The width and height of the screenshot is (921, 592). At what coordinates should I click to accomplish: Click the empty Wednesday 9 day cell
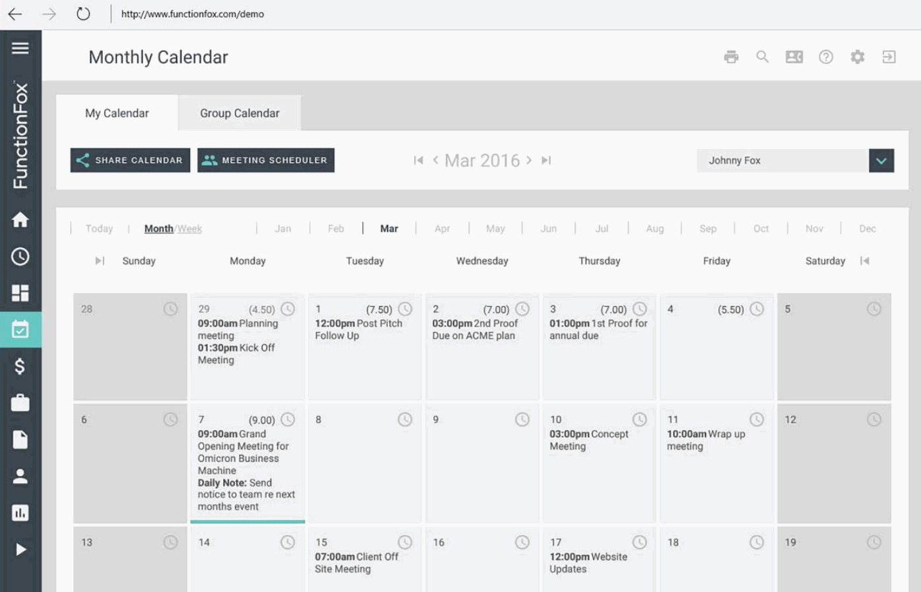point(482,463)
